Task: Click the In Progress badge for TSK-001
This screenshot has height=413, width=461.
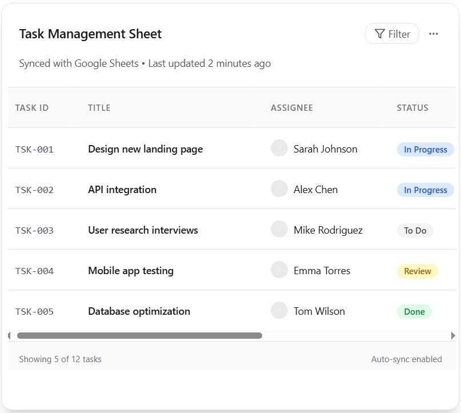Action: (426, 150)
